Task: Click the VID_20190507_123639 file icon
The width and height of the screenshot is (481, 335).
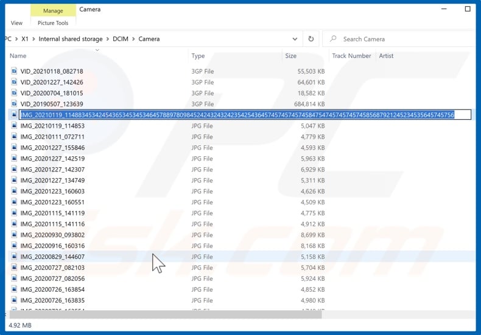Action: coord(15,105)
